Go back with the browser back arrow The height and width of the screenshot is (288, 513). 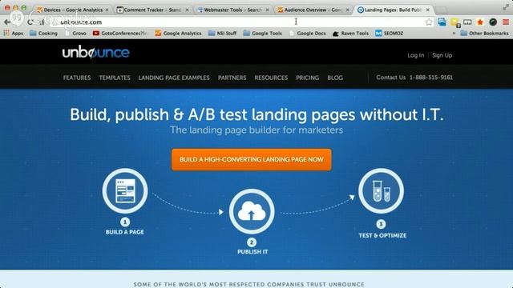coord(7,22)
